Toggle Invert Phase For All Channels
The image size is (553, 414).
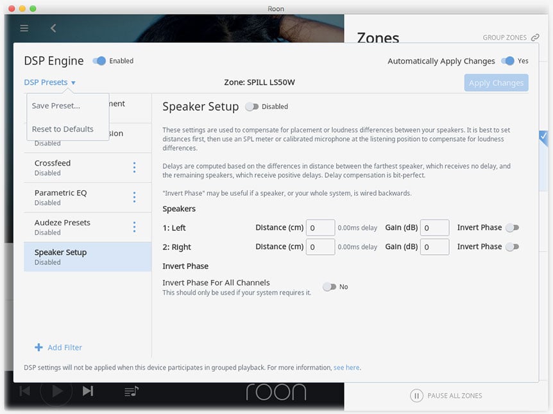click(329, 286)
